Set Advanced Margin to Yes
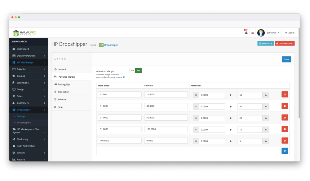310x181 pixels. coord(138,71)
